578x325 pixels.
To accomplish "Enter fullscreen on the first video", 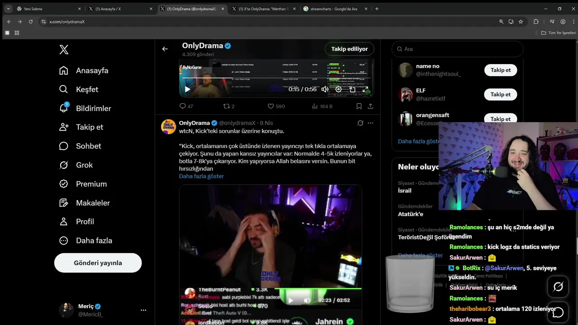I will 366,89.
